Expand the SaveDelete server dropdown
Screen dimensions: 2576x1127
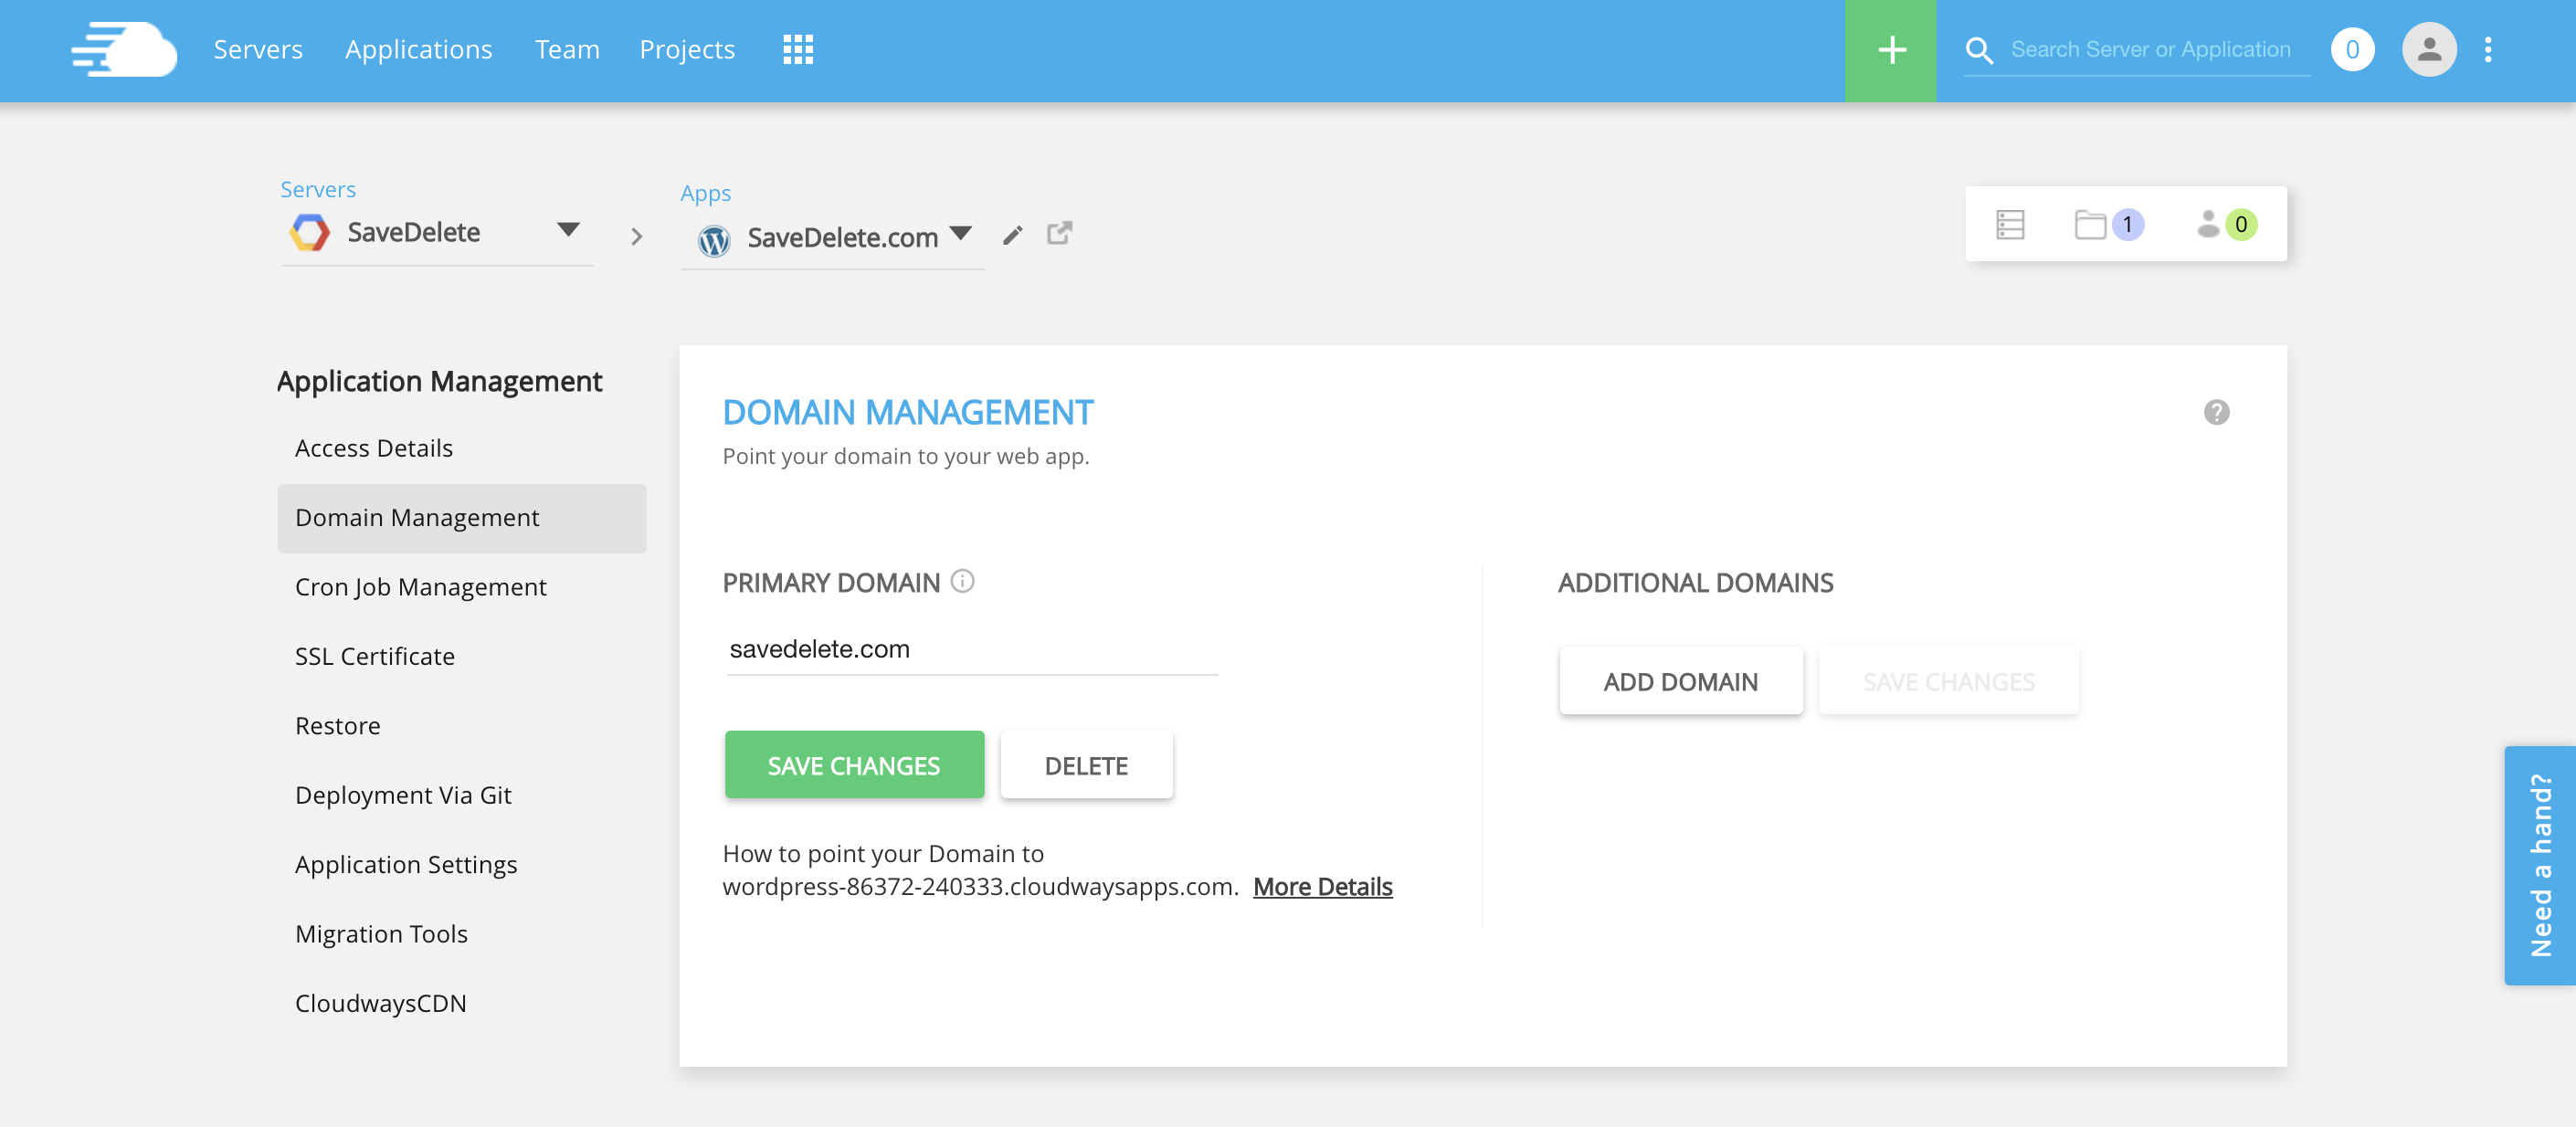click(568, 230)
